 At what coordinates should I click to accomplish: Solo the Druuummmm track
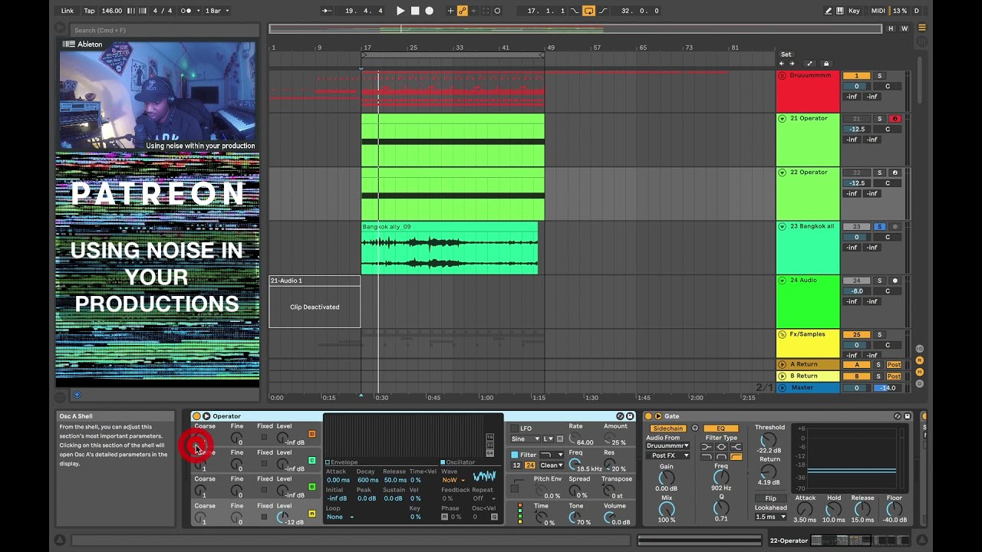click(x=880, y=76)
